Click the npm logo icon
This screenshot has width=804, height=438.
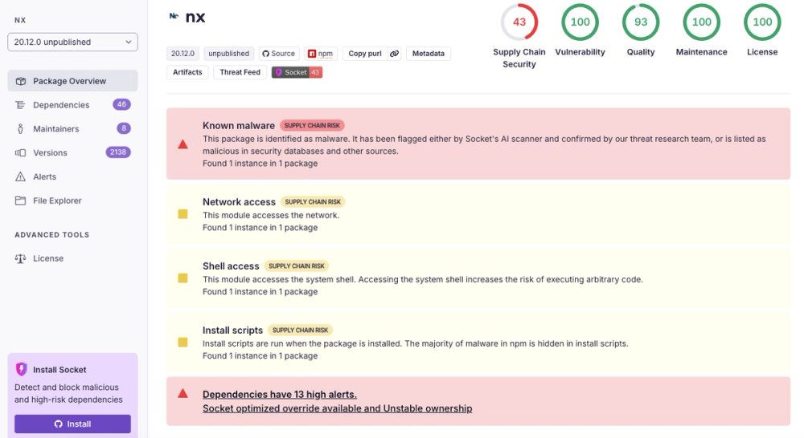pyautogui.click(x=312, y=53)
